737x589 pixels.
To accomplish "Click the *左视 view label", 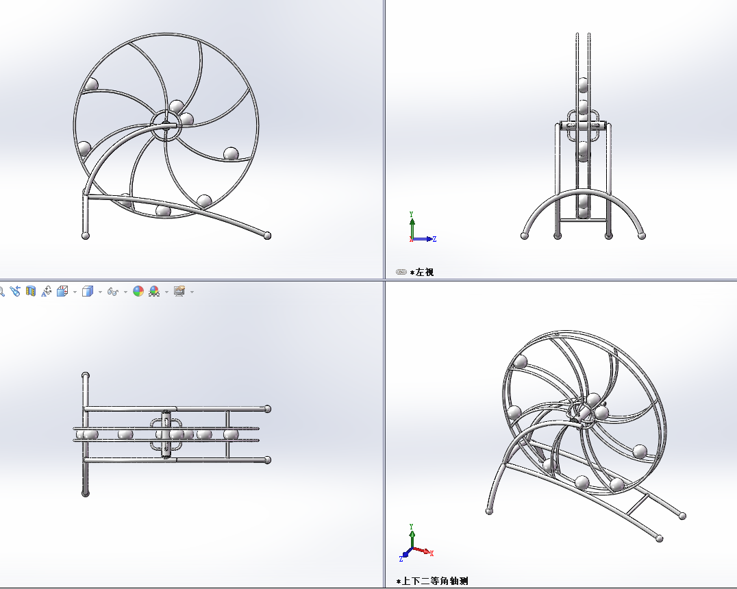I will 422,272.
